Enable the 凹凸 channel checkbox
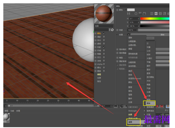Image resolution: width=175 pixels, height=128 pixels. [x=104, y=57]
